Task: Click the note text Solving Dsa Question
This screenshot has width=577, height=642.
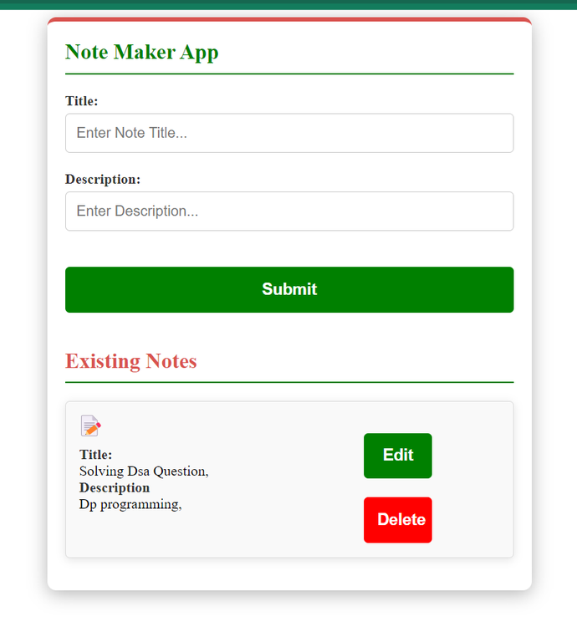Action: pyautogui.click(x=144, y=471)
